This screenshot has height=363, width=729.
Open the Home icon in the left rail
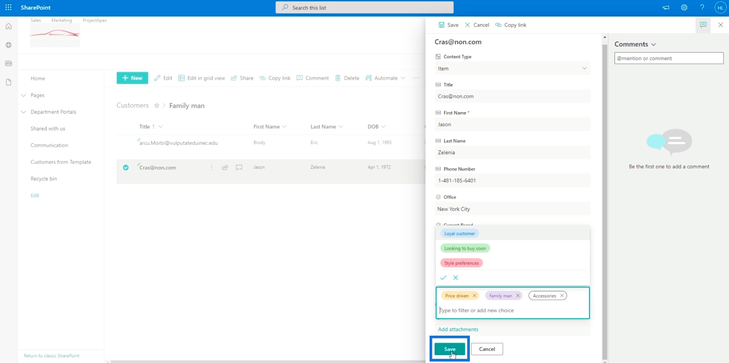8,26
